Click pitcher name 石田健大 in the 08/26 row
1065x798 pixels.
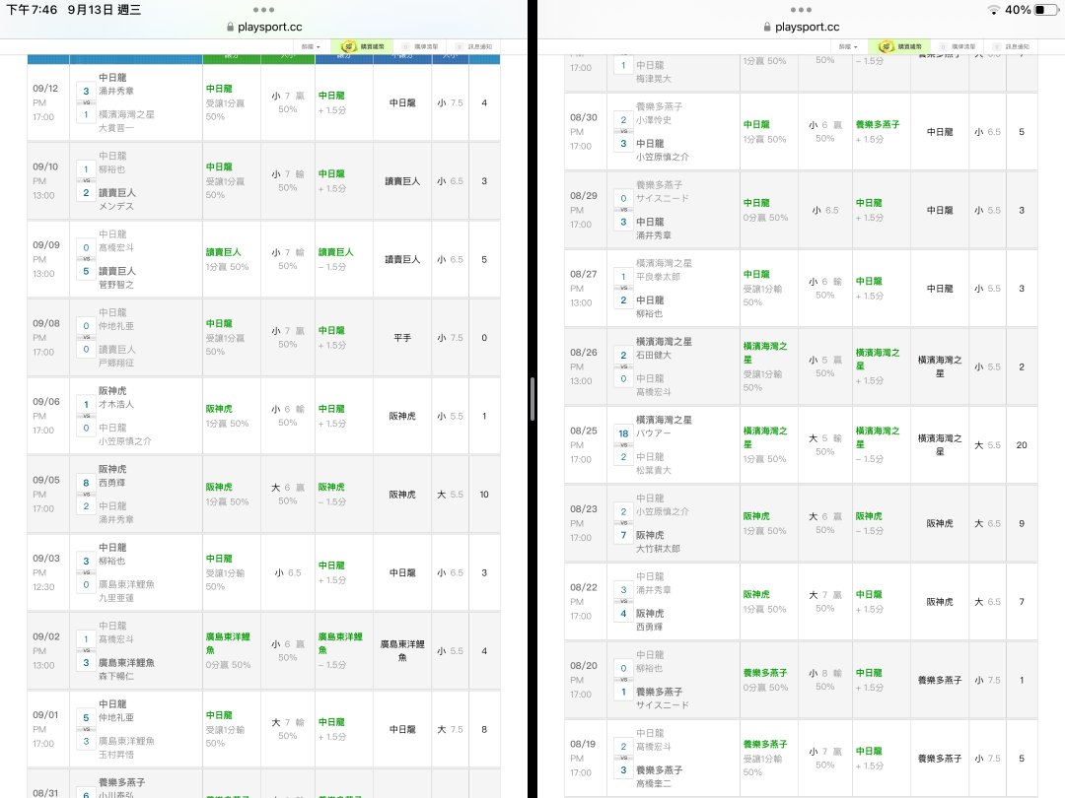pos(654,355)
